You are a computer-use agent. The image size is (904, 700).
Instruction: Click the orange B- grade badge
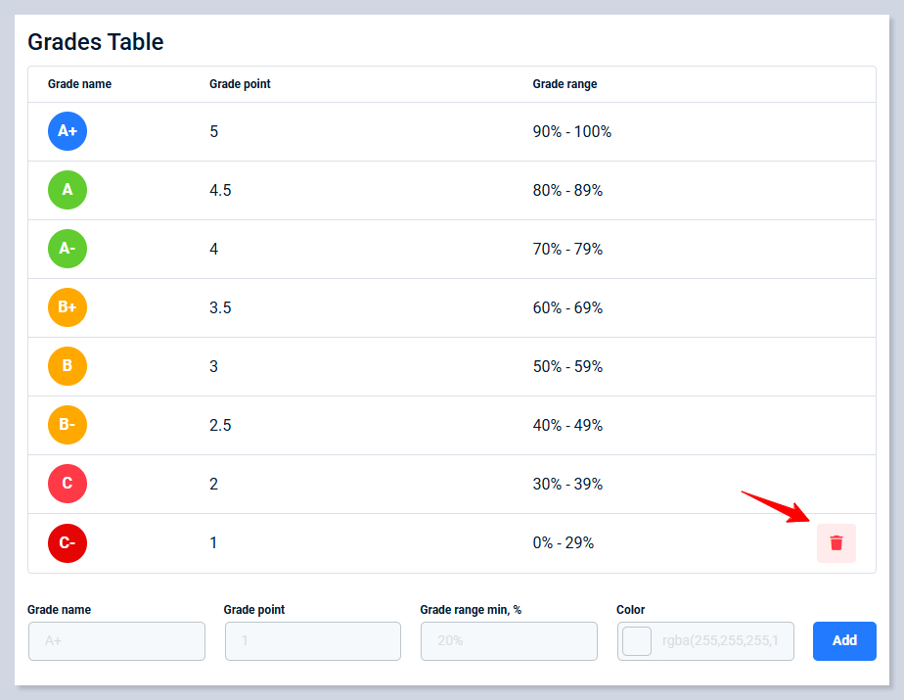pyautogui.click(x=68, y=425)
